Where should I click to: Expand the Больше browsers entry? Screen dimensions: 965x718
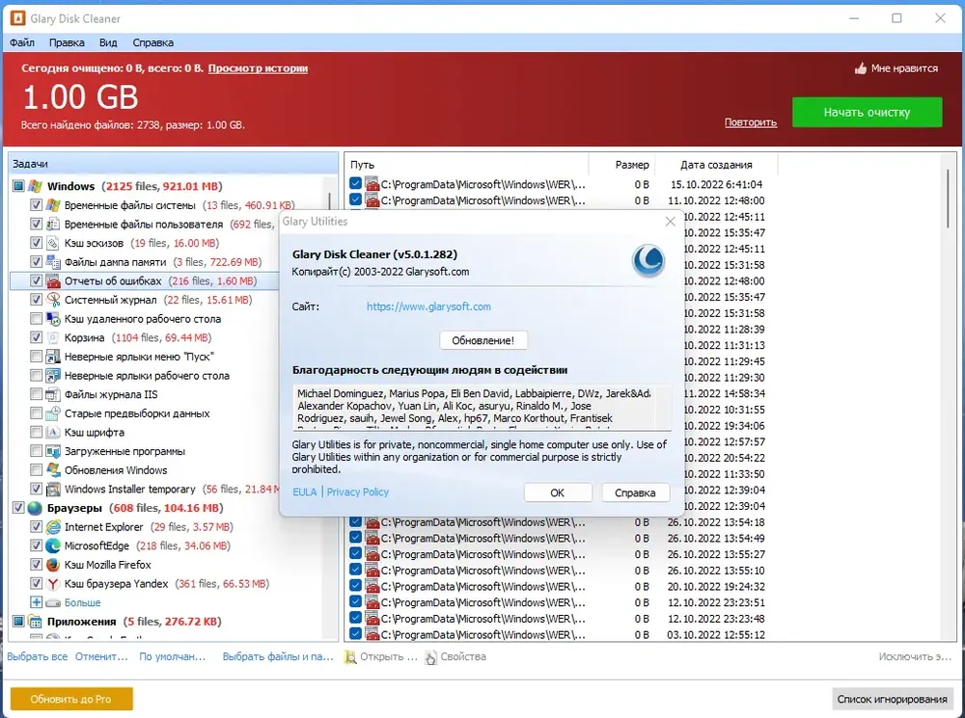click(37, 602)
